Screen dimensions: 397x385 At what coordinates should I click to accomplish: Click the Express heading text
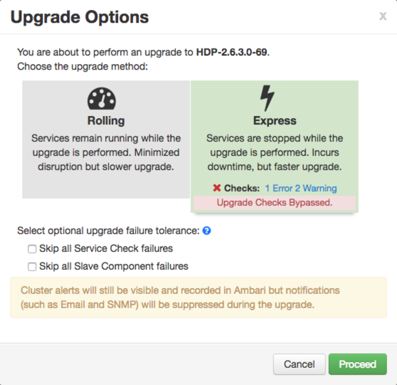[x=275, y=120]
